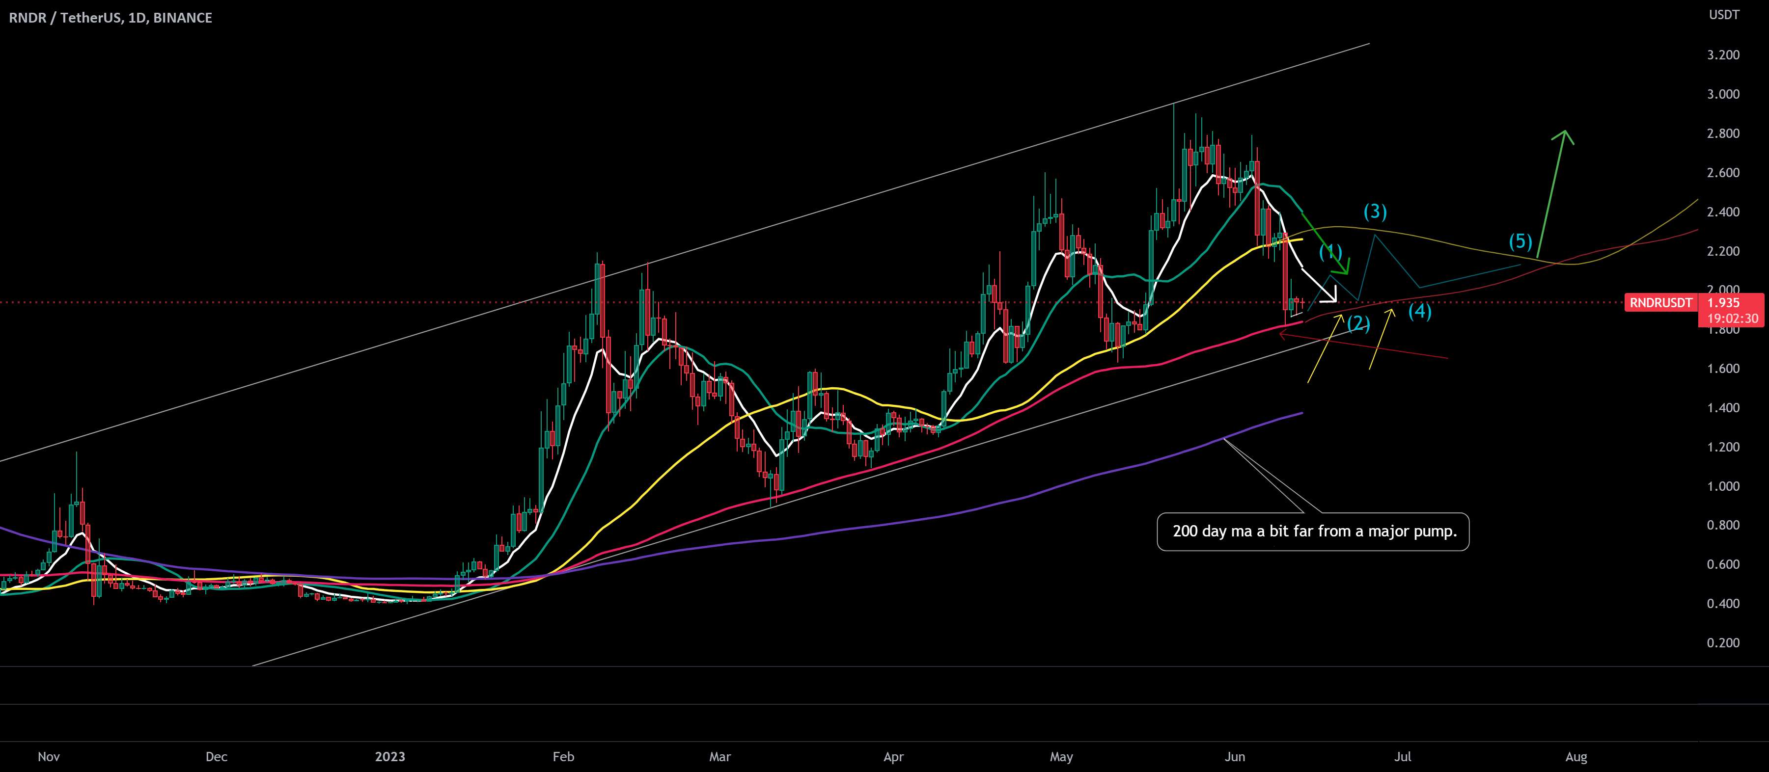Screen dimensions: 1769x772
Task: Select the wave label (4)
Action: pyautogui.click(x=1420, y=312)
